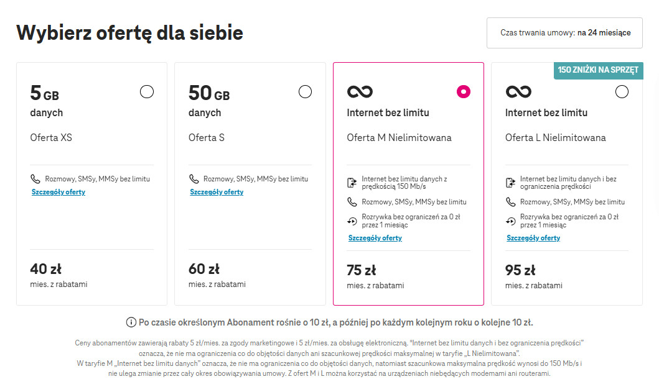The height and width of the screenshot is (392, 659).
Task: Click the infinity icon in Oferta L card
Action: point(518,91)
